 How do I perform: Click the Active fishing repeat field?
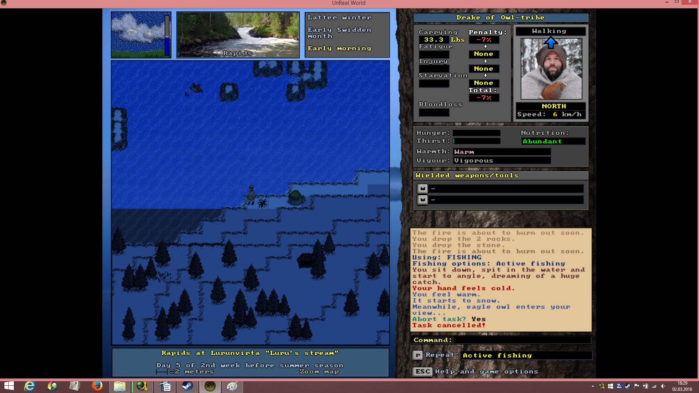click(x=526, y=356)
